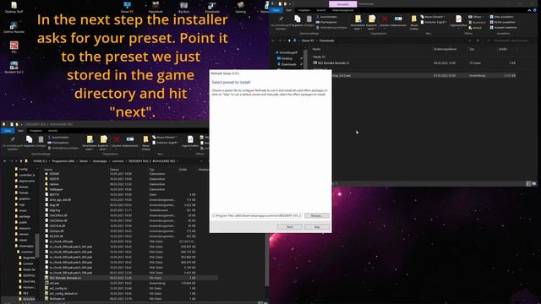
Task: Open Datei tab in Downloads window
Action: [x=276, y=10]
